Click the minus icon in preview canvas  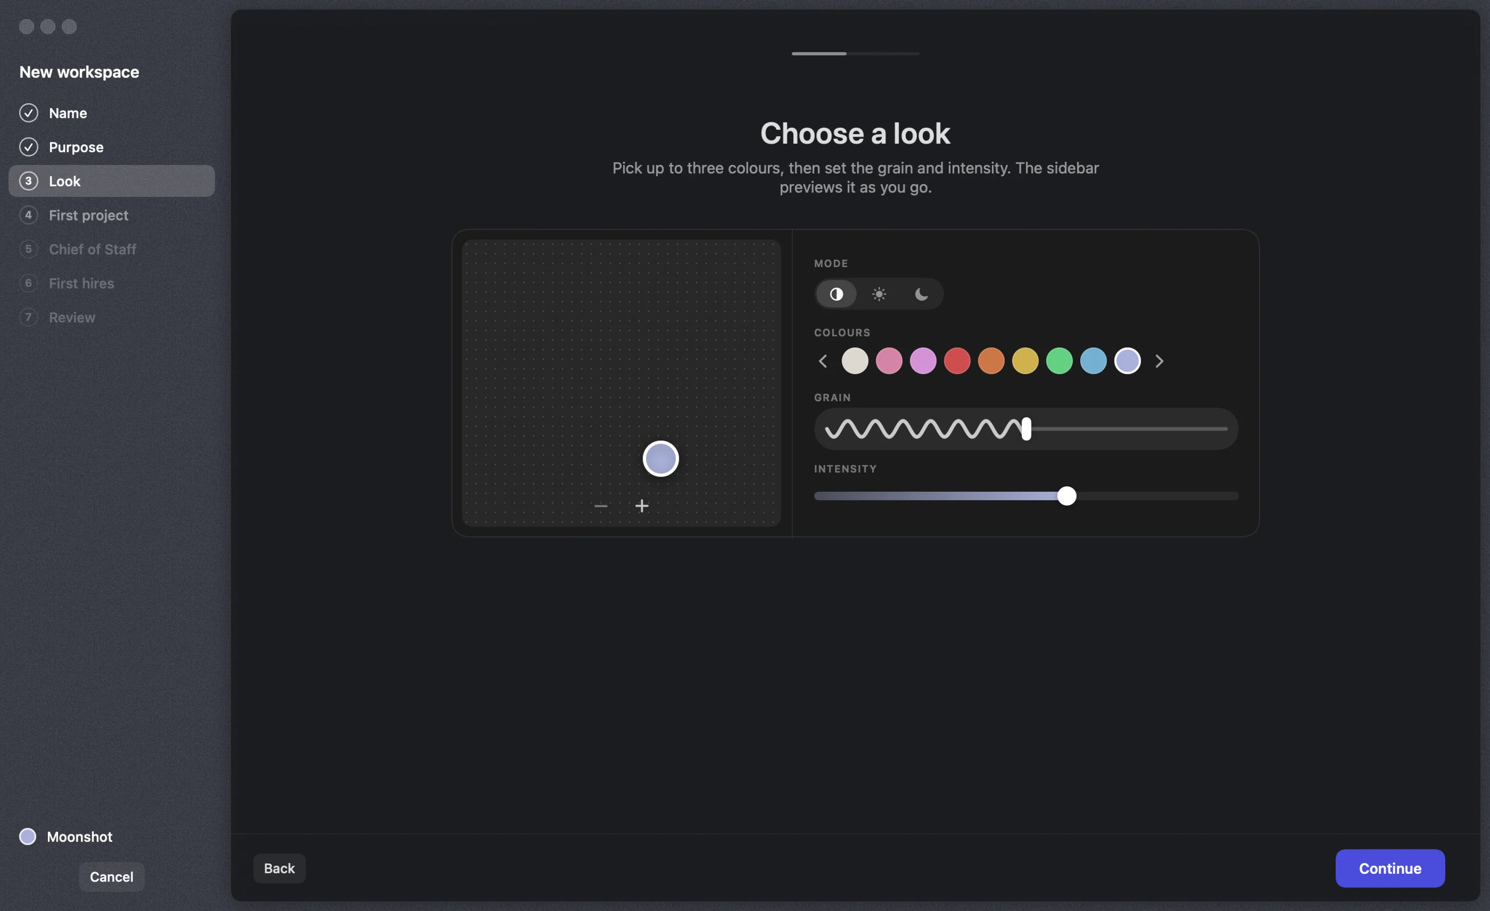click(600, 506)
